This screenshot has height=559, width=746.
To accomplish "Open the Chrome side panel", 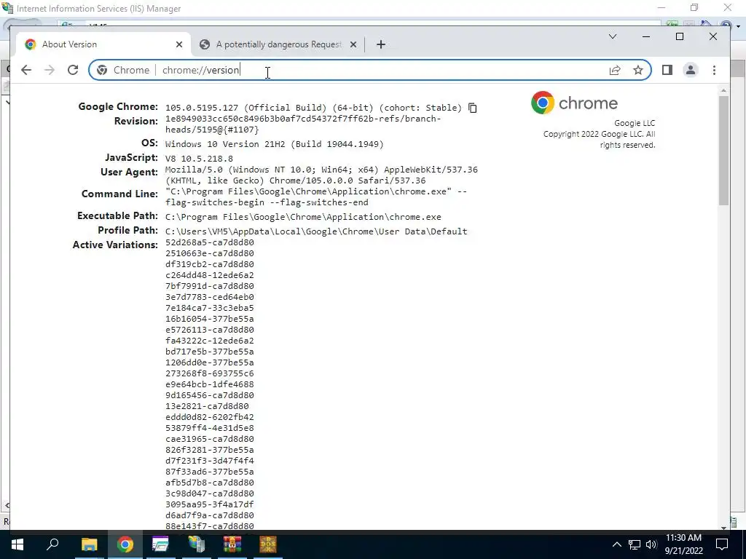I will (667, 71).
